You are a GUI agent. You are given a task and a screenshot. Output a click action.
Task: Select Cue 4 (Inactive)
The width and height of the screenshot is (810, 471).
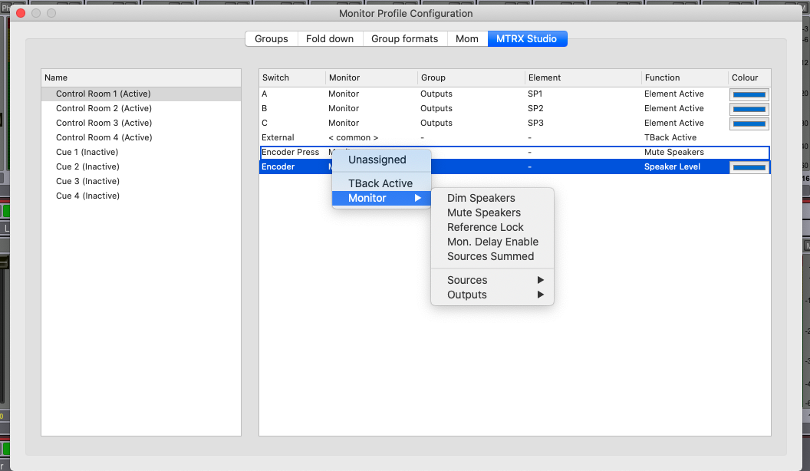[x=141, y=195]
